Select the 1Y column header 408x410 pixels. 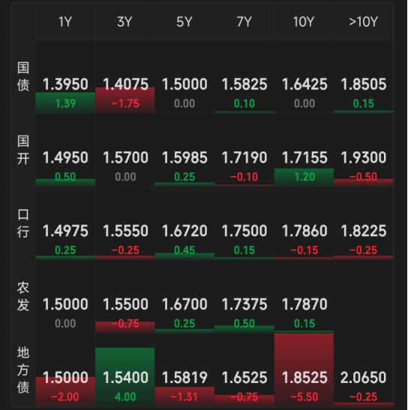tap(65, 22)
